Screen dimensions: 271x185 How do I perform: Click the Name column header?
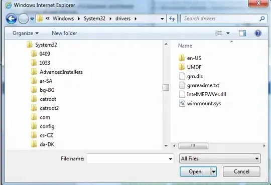(x=185, y=46)
